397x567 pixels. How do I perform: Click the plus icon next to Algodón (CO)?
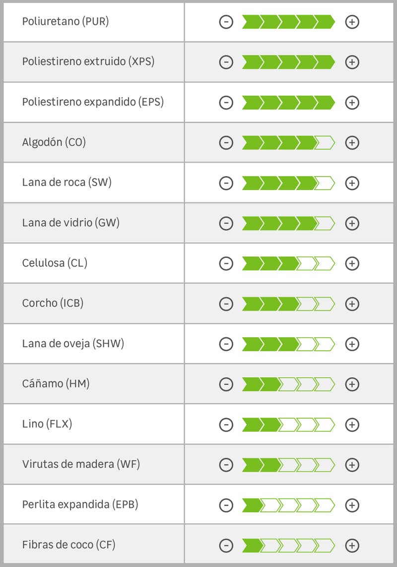tap(352, 142)
